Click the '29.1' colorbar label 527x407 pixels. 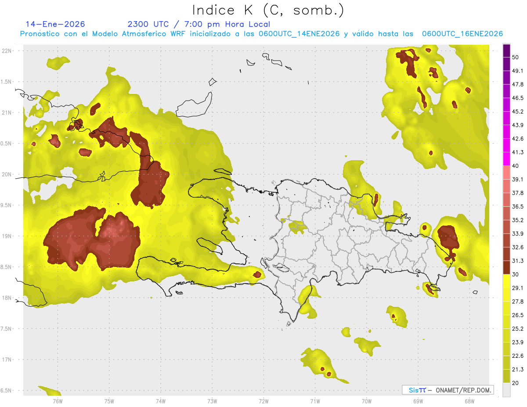517,288
